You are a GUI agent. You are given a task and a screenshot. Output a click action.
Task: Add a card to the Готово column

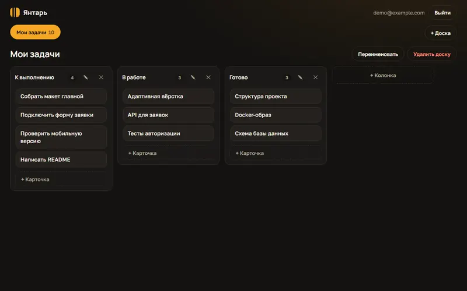(x=276, y=153)
